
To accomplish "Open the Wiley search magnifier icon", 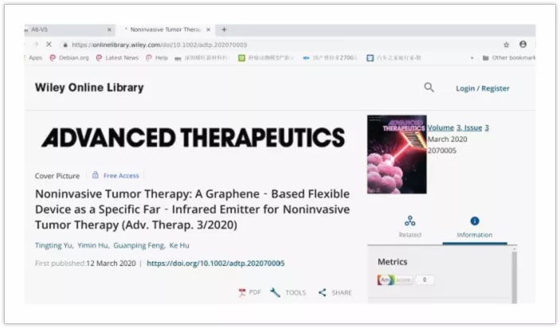I will point(429,88).
